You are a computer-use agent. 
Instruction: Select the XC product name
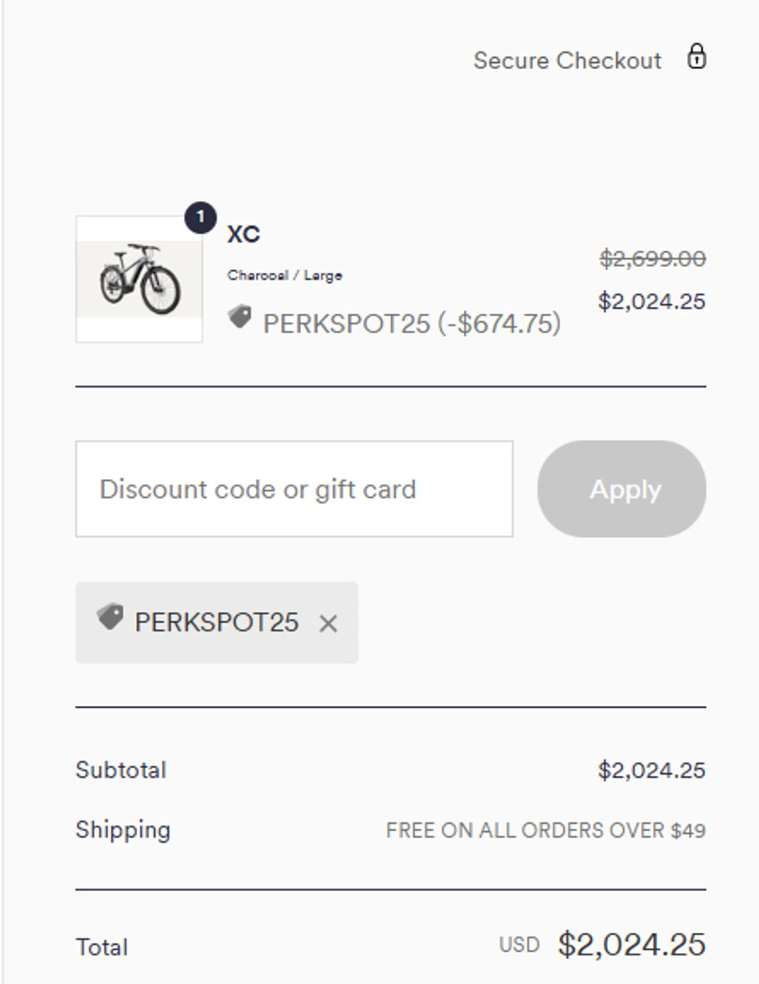pyautogui.click(x=243, y=234)
